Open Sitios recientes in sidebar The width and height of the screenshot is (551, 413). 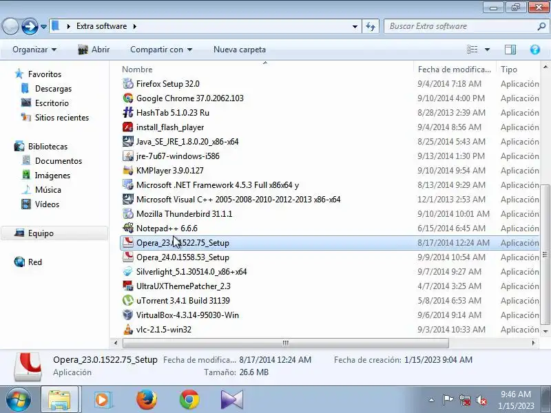tap(62, 118)
